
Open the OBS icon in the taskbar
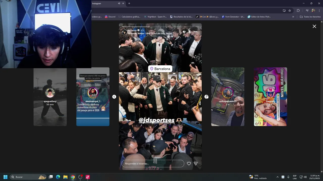point(80,177)
